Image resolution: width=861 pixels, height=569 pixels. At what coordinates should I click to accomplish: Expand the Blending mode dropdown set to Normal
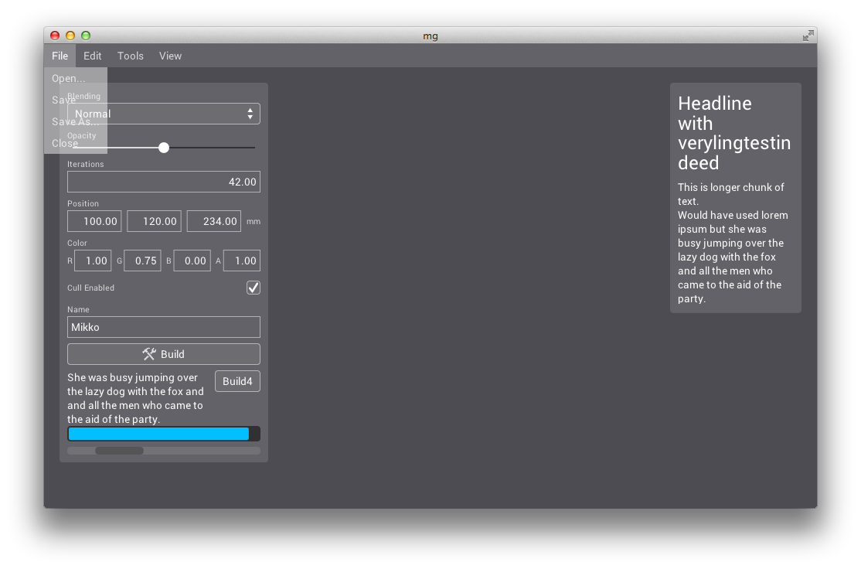coord(164,114)
